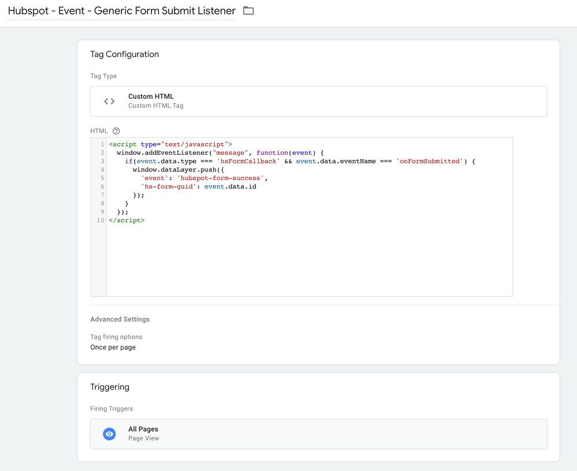Click the Custom HTML code brackets icon
The height and width of the screenshot is (471, 577).
(109, 101)
